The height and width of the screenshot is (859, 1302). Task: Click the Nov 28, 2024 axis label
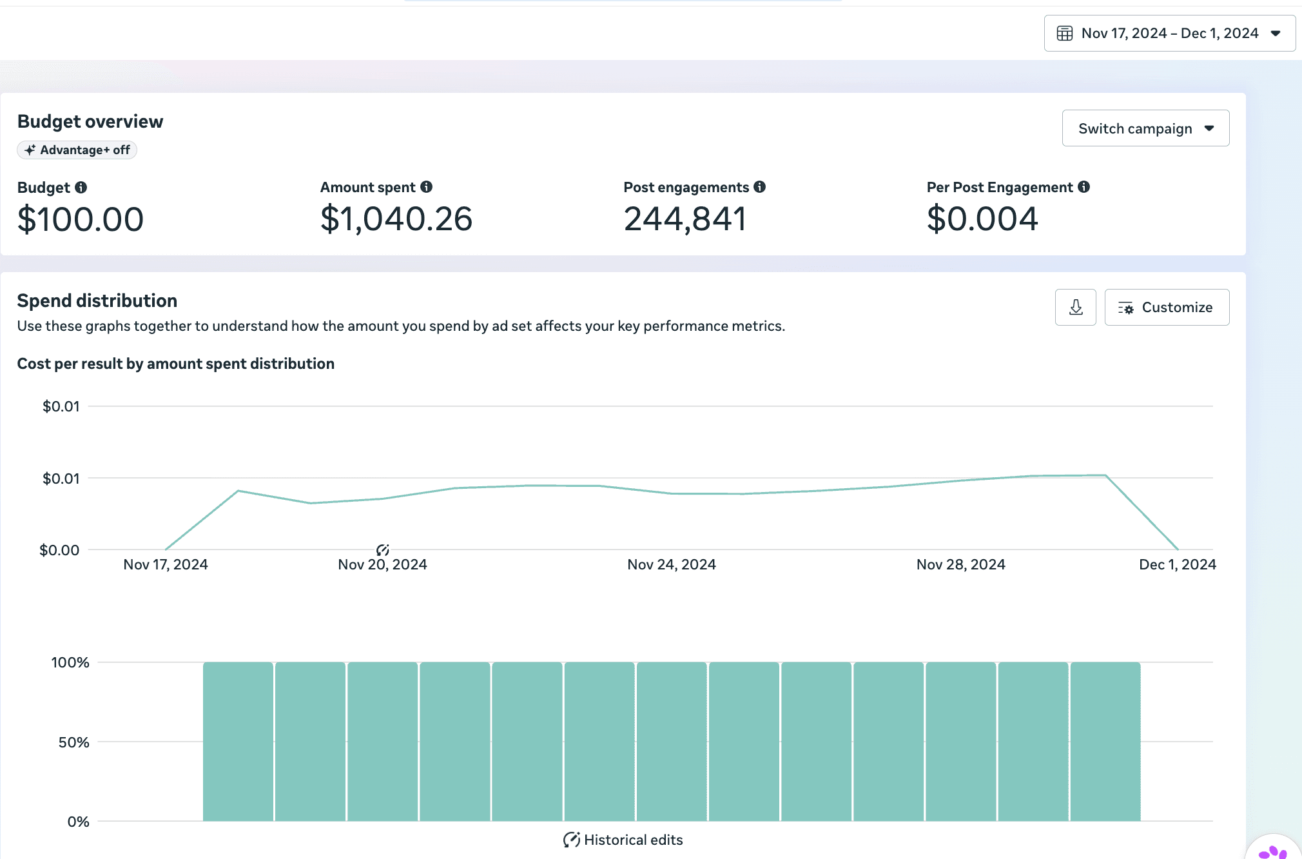tap(961, 565)
